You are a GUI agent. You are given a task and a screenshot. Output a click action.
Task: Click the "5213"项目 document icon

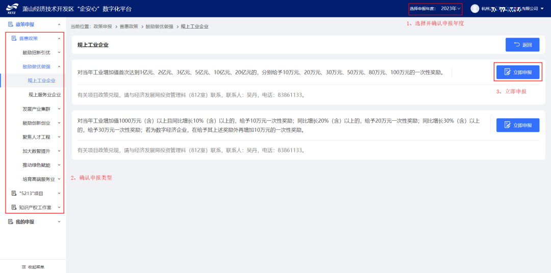(x=14, y=194)
